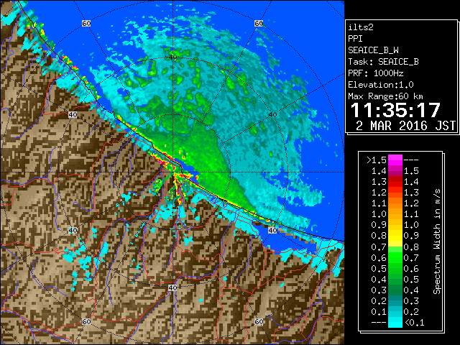Click the 40 ring label southeast near the coastline
Viewport: 460px width, 345px height.
coord(273,230)
